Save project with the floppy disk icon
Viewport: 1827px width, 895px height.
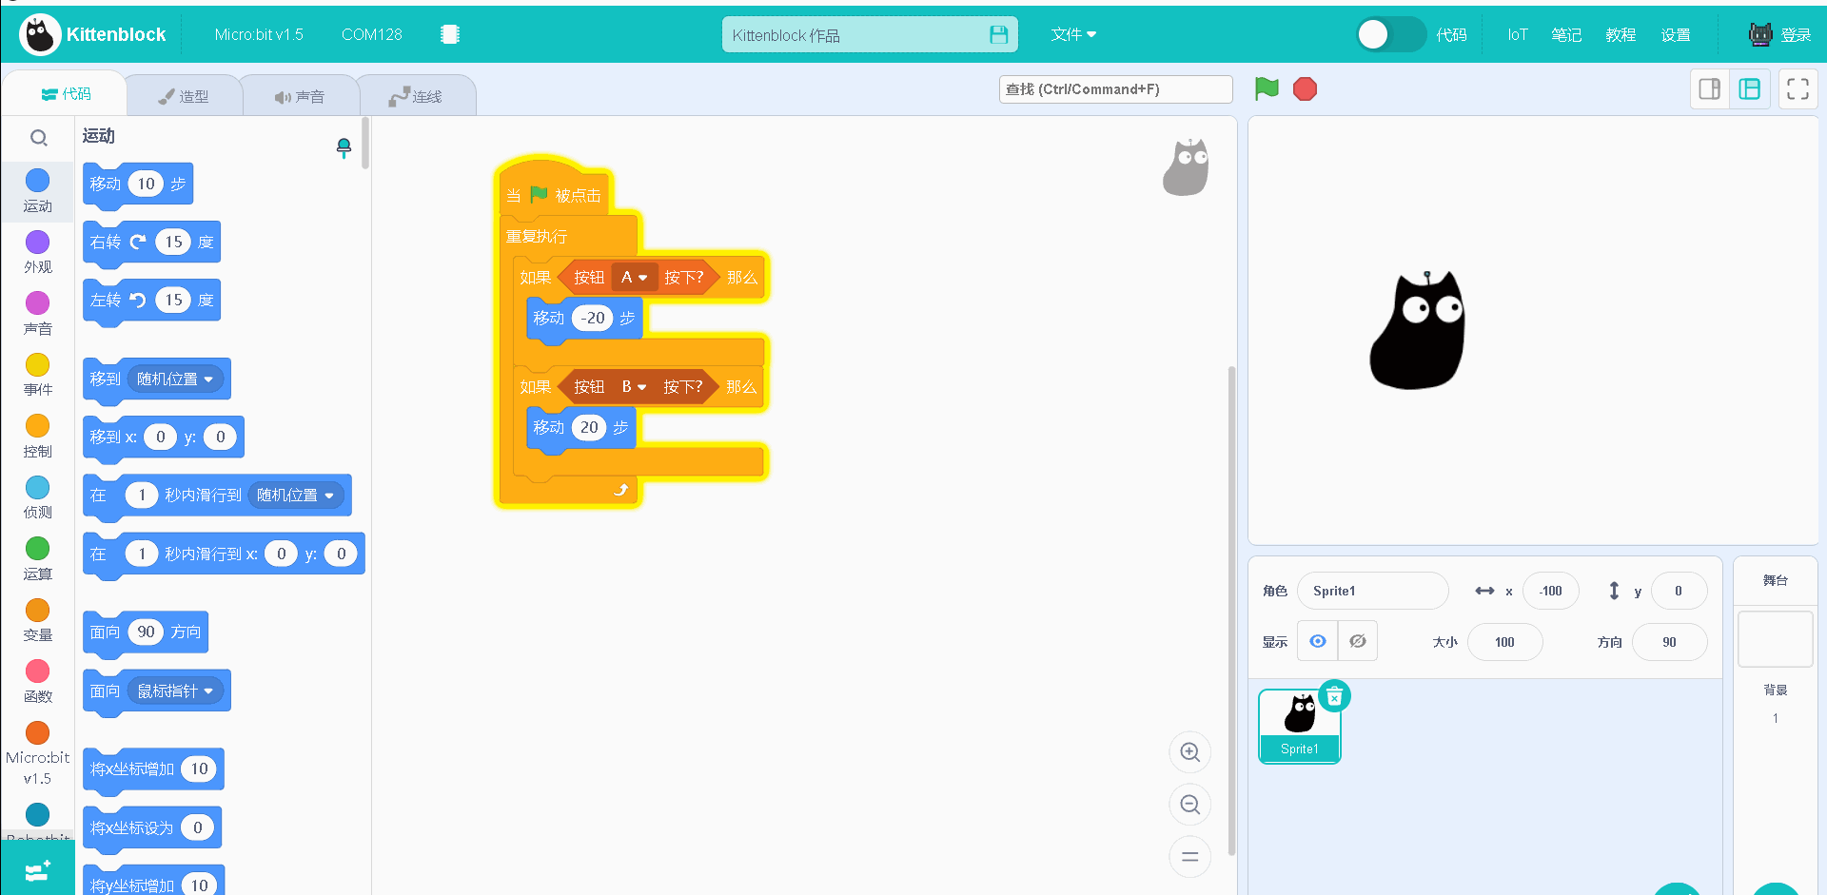998,35
